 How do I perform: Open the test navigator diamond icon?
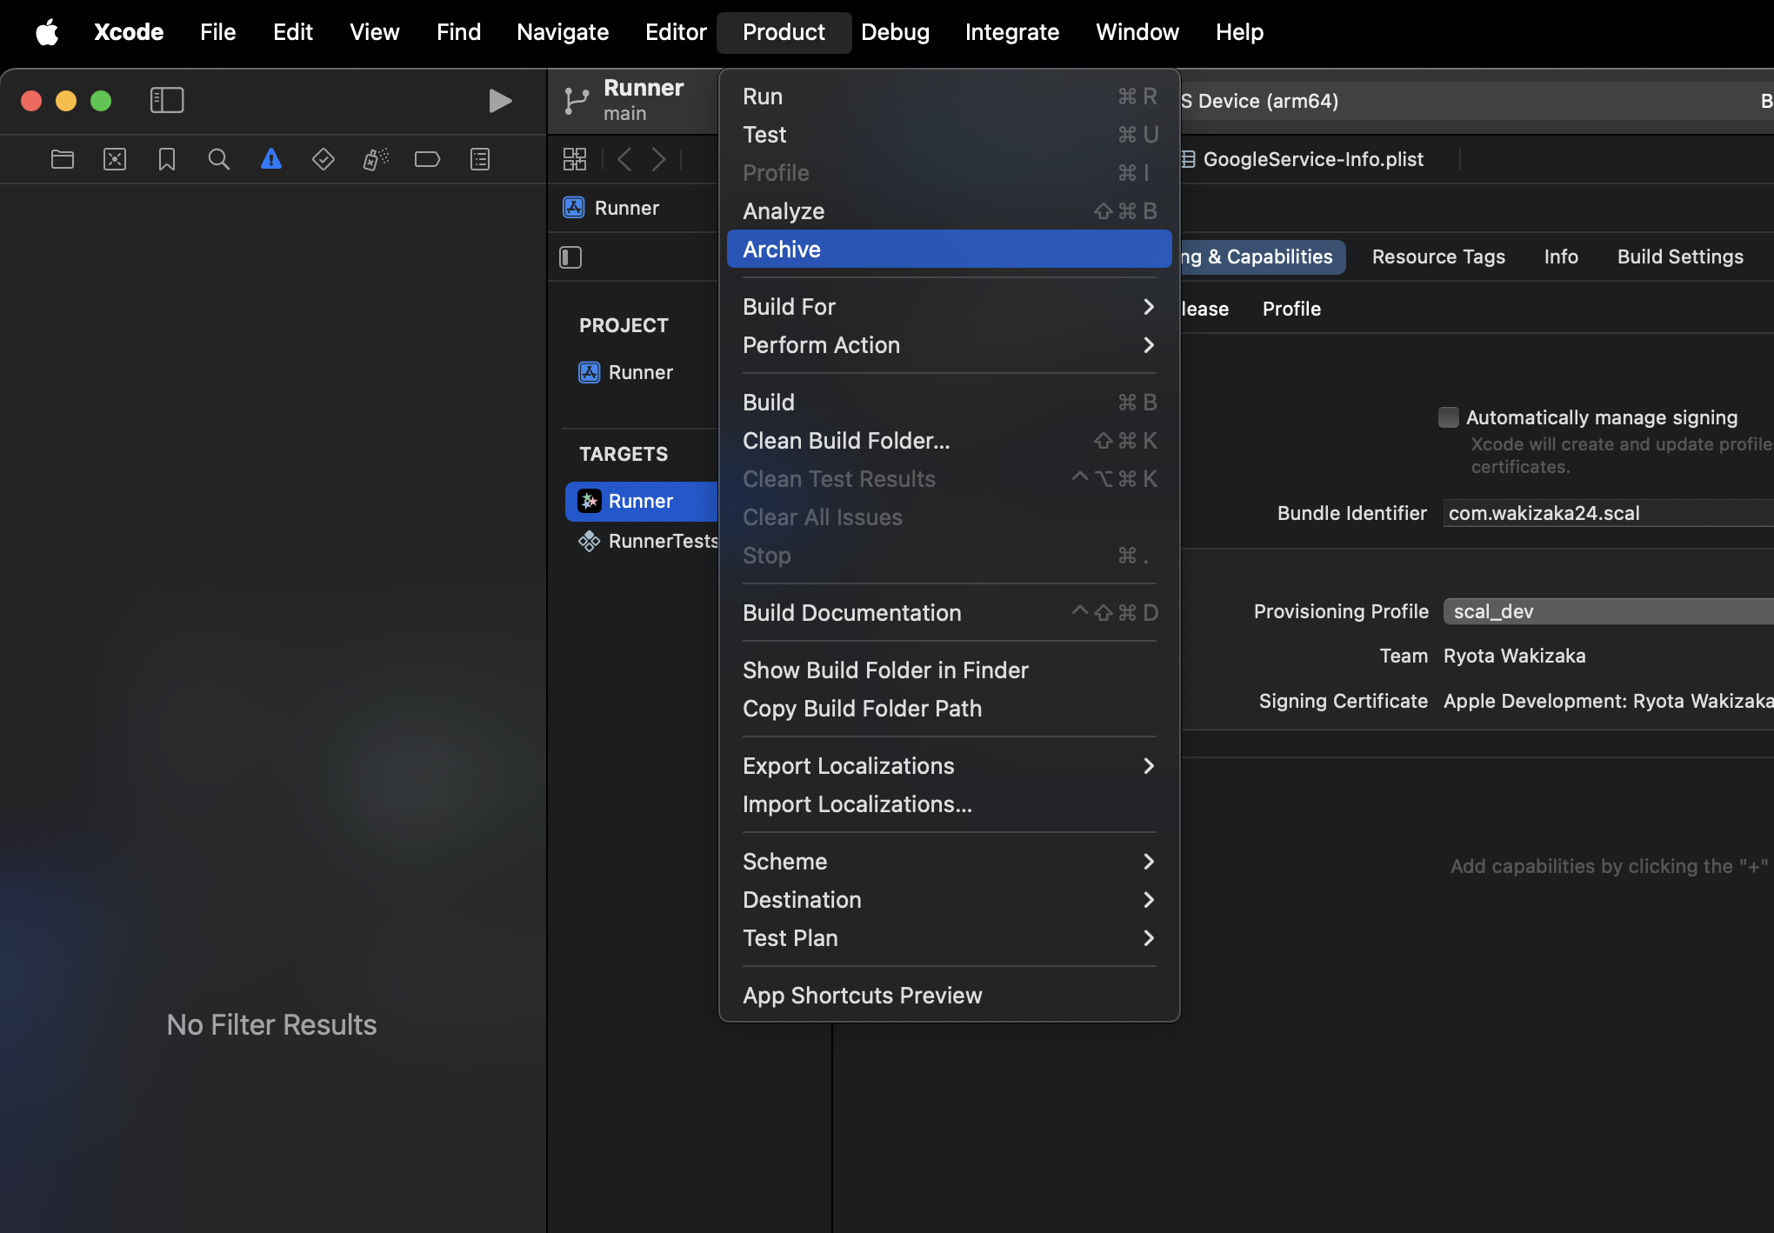tap(323, 159)
